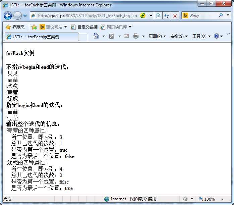Open the recent pages dropdown arrow
This screenshot has width=234, height=205.
[25, 15]
